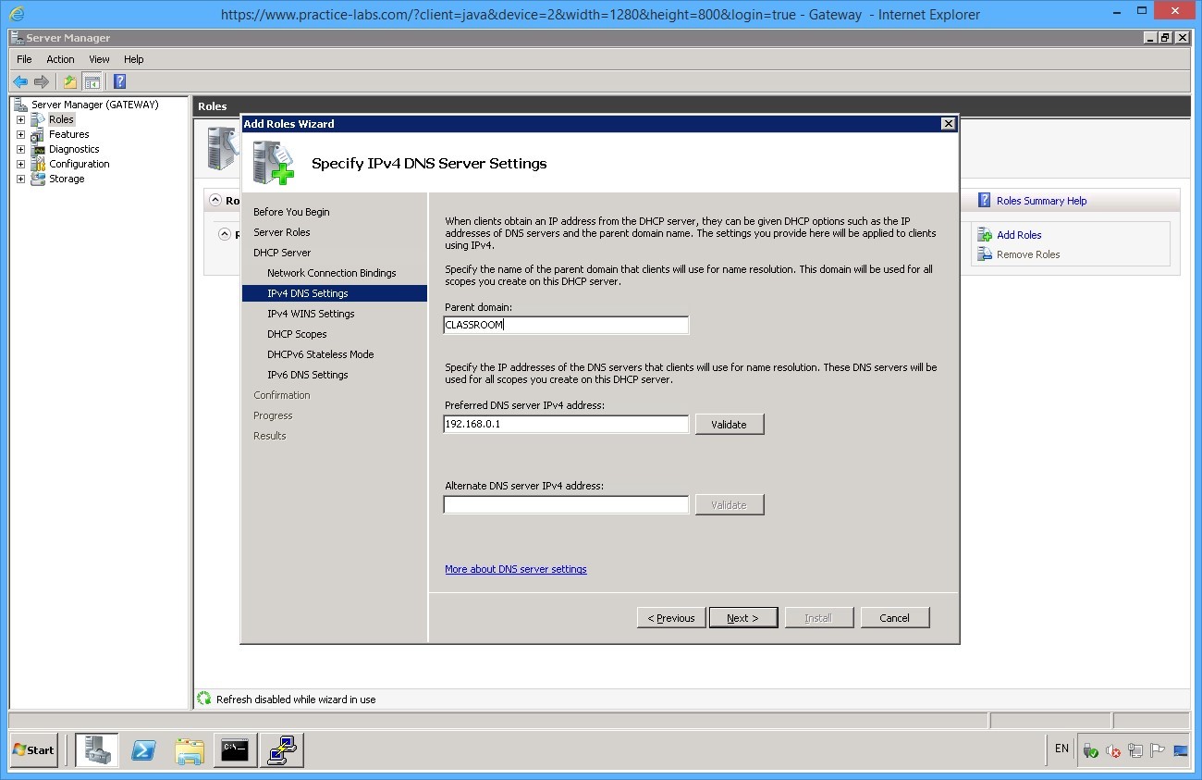
Task: Click inside the Parent domain field
Action: coord(566,325)
